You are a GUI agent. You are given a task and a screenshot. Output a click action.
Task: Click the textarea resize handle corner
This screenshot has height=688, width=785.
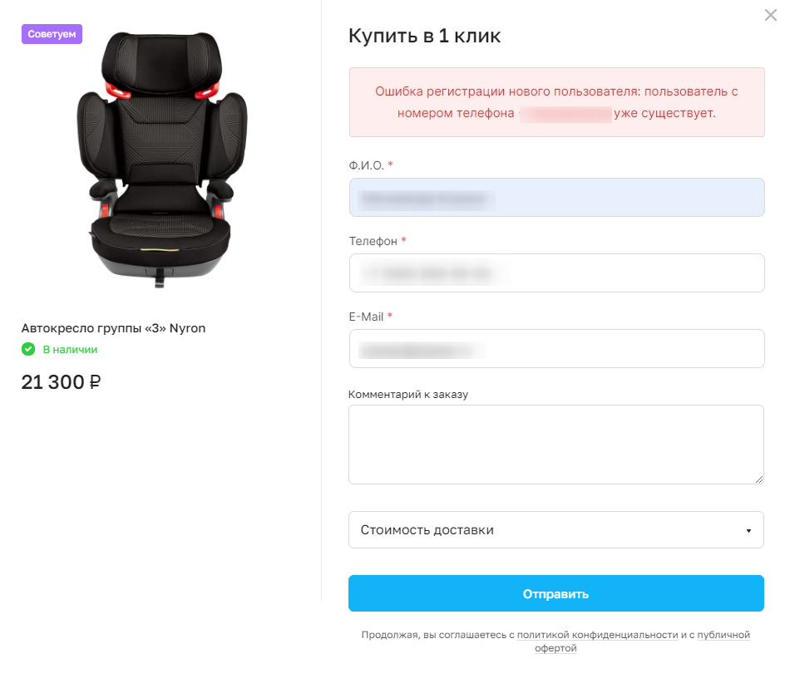click(x=759, y=479)
